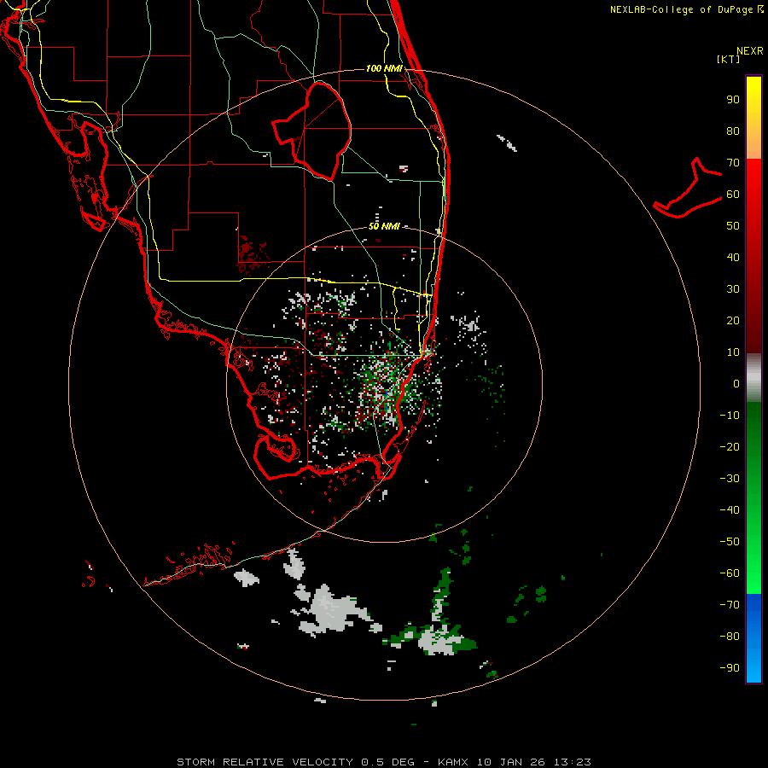
Task: Click the Lake Okeechobee red outline
Action: tap(311, 131)
